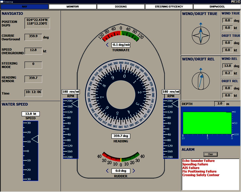Image resolution: width=241 pixels, height=192 pixels.
Task: Close the Conning window
Action: pyautogui.click(x=239, y=1)
